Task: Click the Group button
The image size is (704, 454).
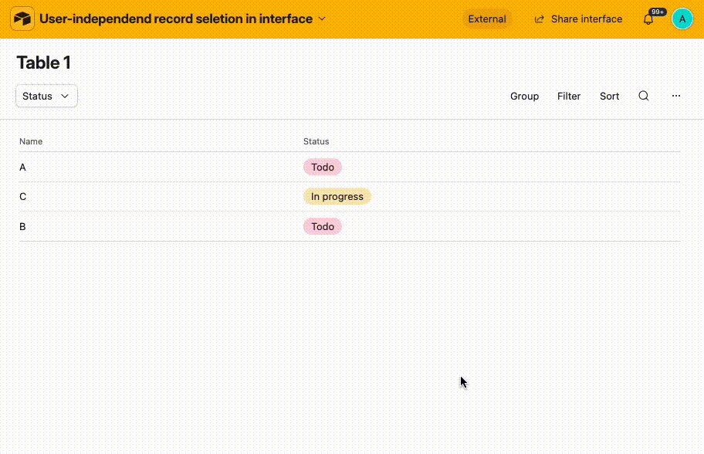Action: (x=524, y=96)
